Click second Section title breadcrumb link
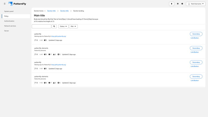Image resolution: width=208 pixels, height=117 pixels. (x=64, y=11)
